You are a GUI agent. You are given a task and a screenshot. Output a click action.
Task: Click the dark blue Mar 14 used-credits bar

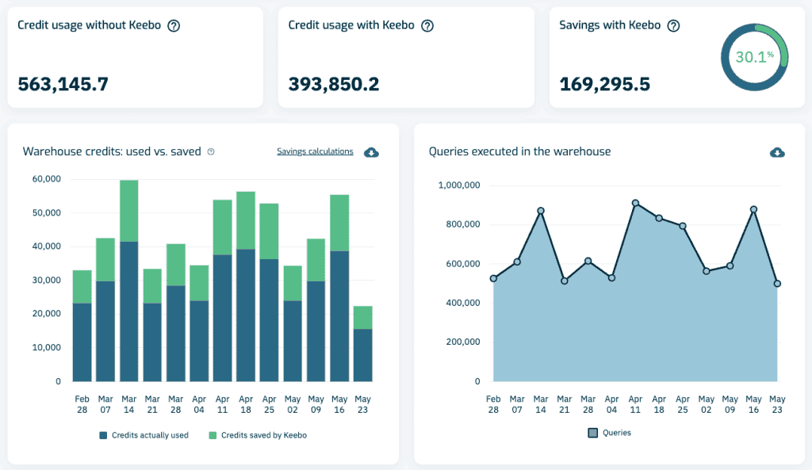tap(129, 311)
